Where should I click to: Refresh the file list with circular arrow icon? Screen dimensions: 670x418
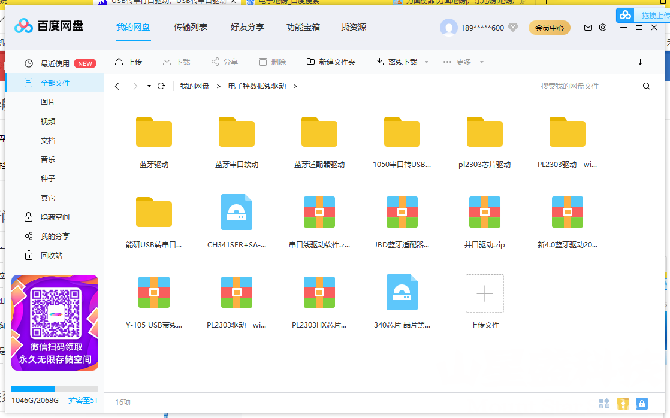(161, 86)
